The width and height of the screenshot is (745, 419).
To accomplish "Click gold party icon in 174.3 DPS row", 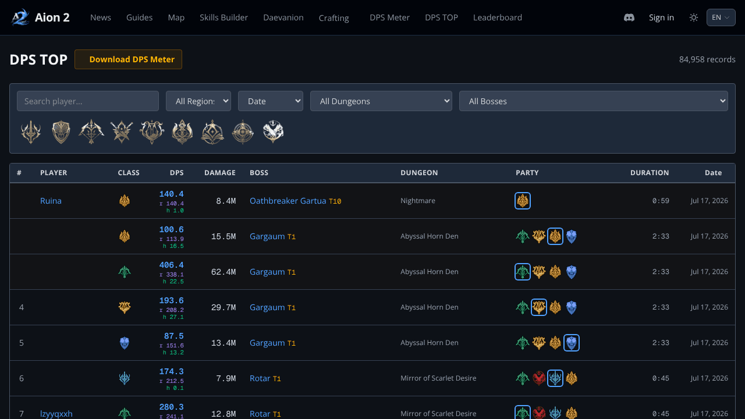I will pos(572,378).
